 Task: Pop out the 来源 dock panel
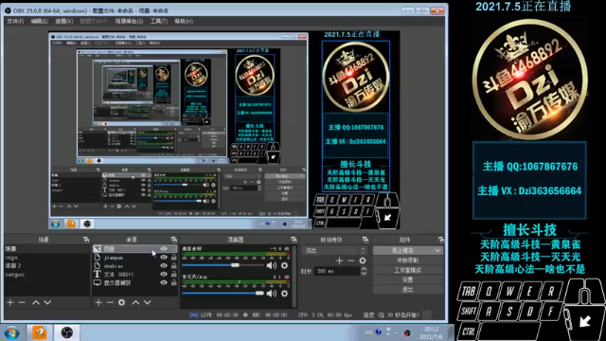(174, 240)
